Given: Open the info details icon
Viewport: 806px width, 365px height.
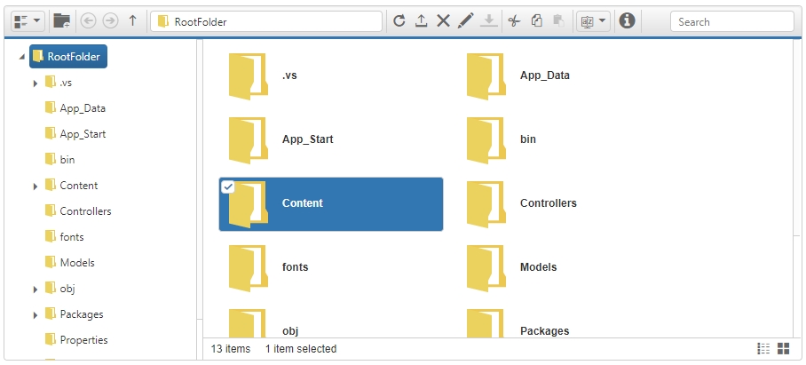Looking at the screenshot, I should coord(627,21).
